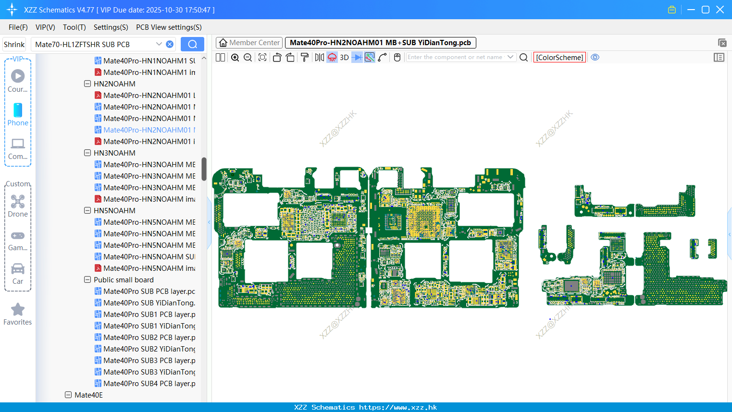Toggle the right side panel icon
Image resolution: width=732 pixels, height=412 pixels.
(x=719, y=57)
